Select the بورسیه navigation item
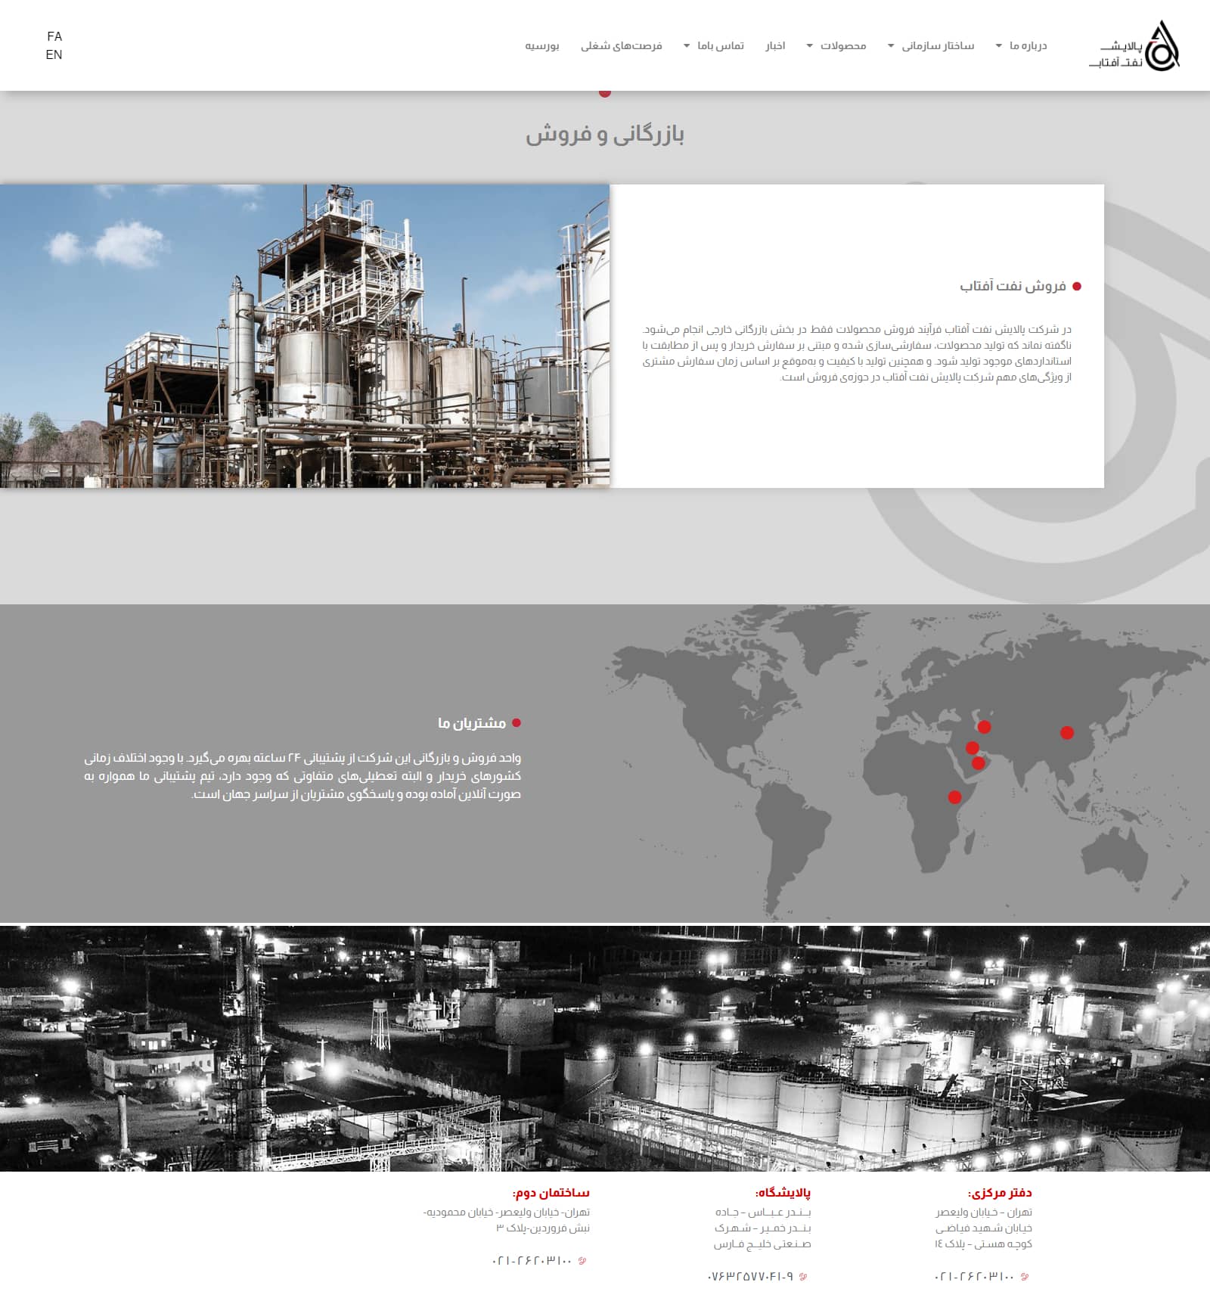 542,46
